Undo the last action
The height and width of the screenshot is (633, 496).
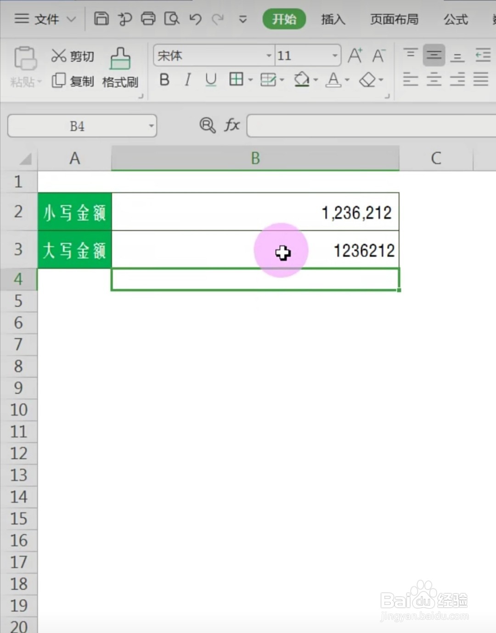pos(195,19)
